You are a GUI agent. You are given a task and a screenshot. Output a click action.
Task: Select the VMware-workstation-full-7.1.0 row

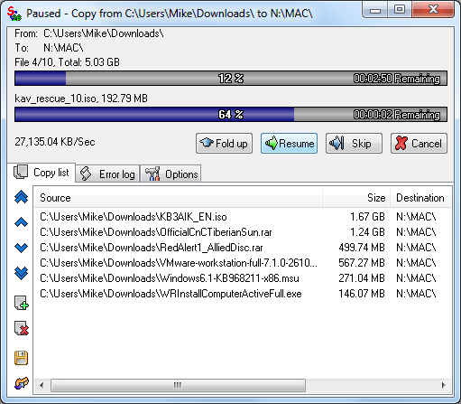pos(243,263)
